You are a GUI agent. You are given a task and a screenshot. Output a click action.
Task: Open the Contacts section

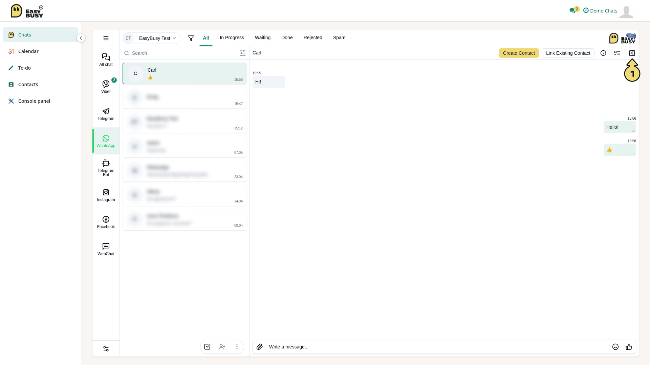40,84
